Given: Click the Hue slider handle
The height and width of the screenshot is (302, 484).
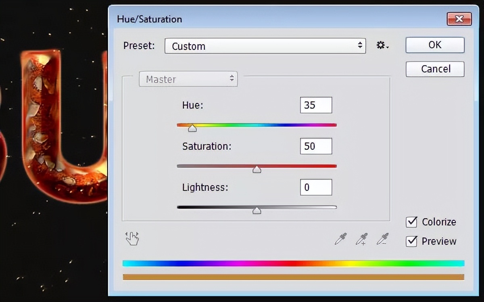Looking at the screenshot, I should (192, 128).
